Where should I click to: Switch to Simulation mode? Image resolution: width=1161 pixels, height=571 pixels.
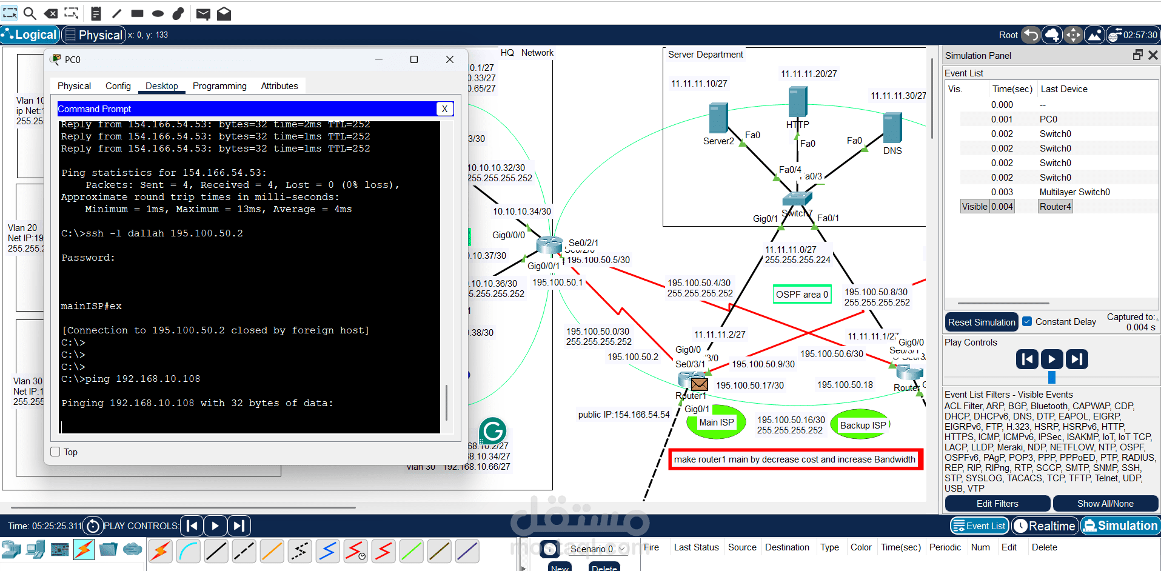click(1120, 526)
